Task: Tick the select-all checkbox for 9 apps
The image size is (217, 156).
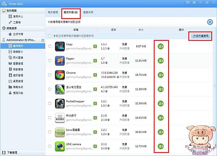Action: coord(50,36)
